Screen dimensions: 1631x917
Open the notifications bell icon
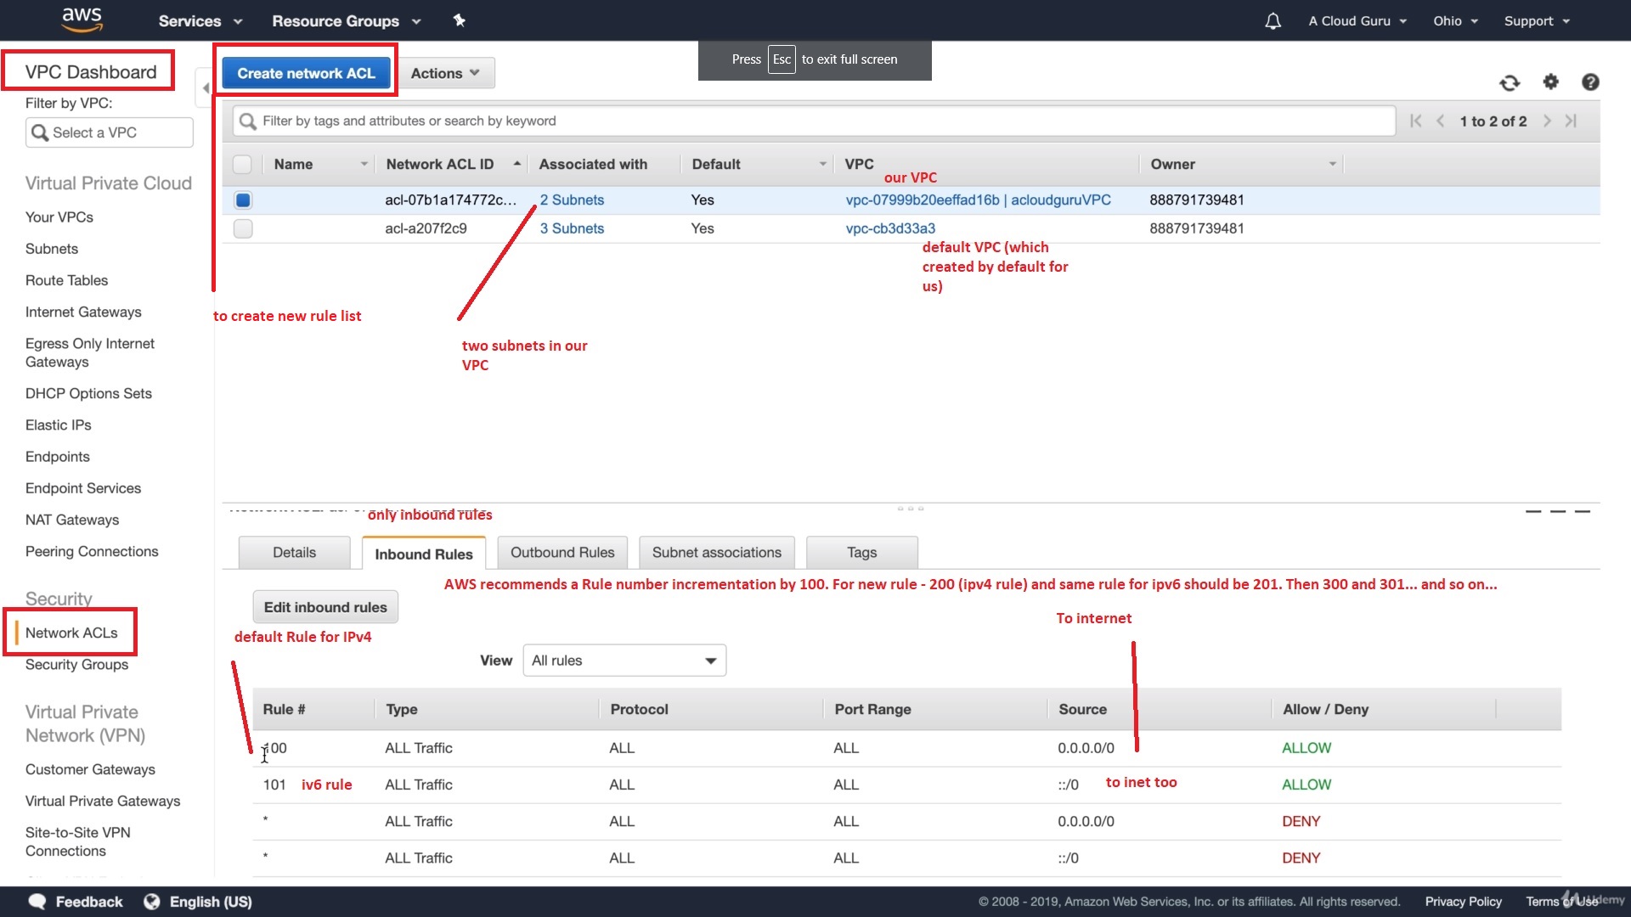point(1273,21)
